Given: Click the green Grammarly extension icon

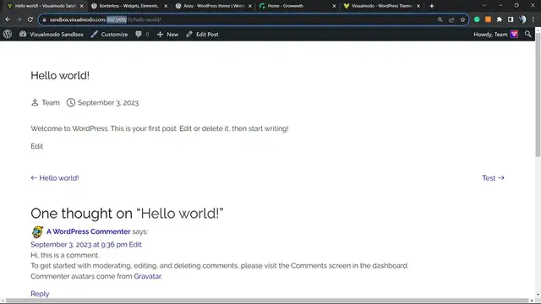Looking at the screenshot, I should 477,19.
